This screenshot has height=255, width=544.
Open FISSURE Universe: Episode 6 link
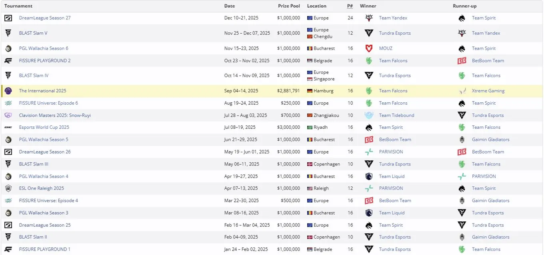pos(48,103)
